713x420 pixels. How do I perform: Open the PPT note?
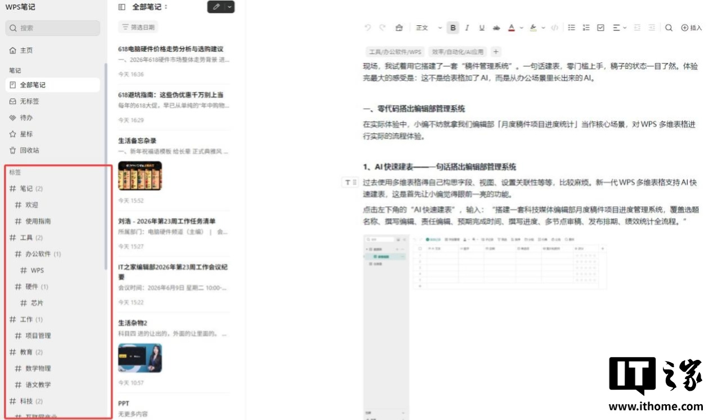tap(173, 408)
